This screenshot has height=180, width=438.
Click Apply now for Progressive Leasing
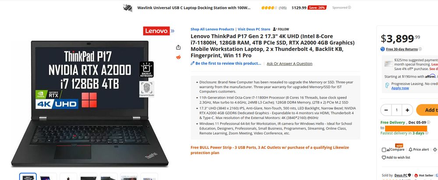click(400, 88)
